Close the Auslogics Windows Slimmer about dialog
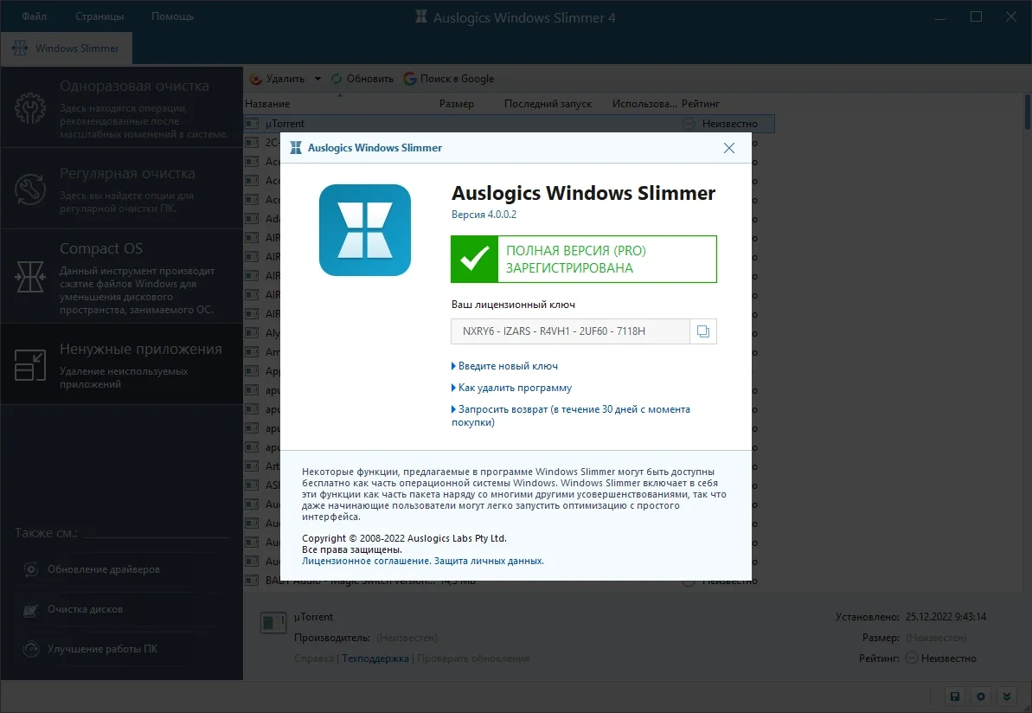This screenshot has width=1032, height=713. point(728,148)
